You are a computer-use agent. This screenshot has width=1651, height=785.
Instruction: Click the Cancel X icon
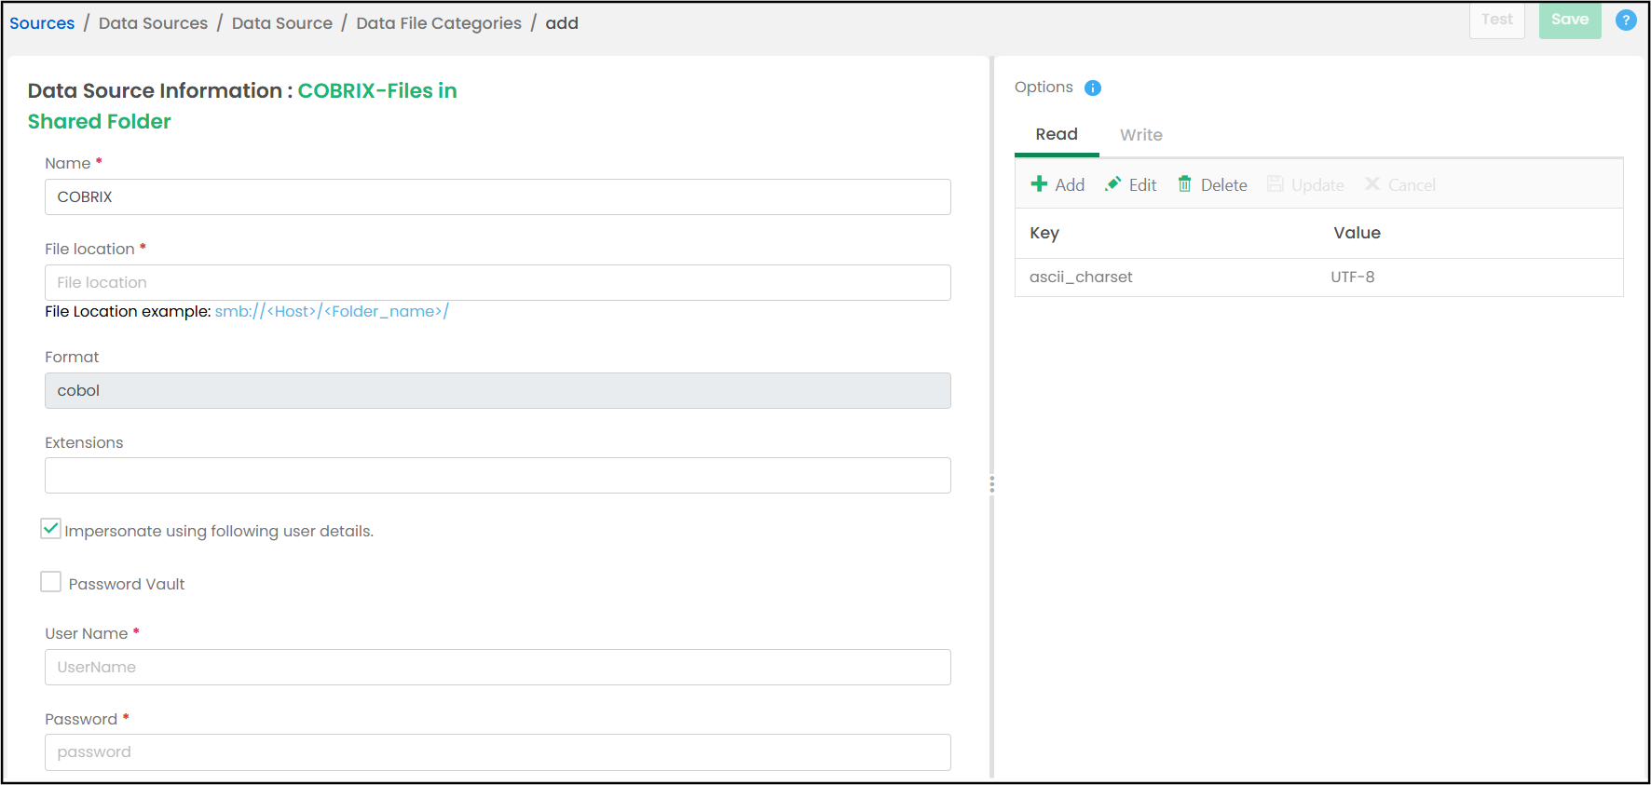coord(1372,184)
